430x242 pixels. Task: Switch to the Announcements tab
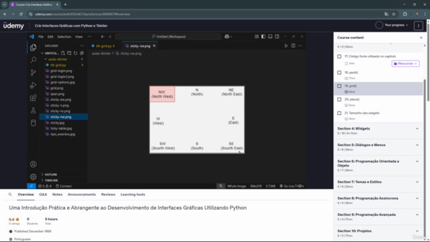click(x=82, y=194)
